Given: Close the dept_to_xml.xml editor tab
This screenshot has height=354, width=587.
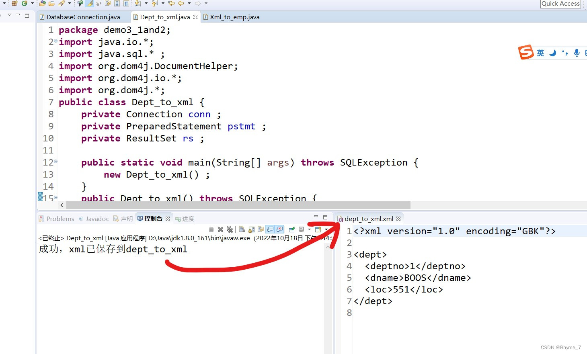Looking at the screenshot, I should [x=398, y=219].
